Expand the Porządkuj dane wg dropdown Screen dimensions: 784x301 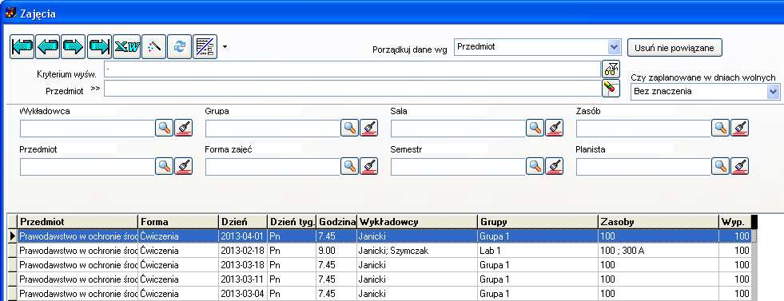[615, 47]
